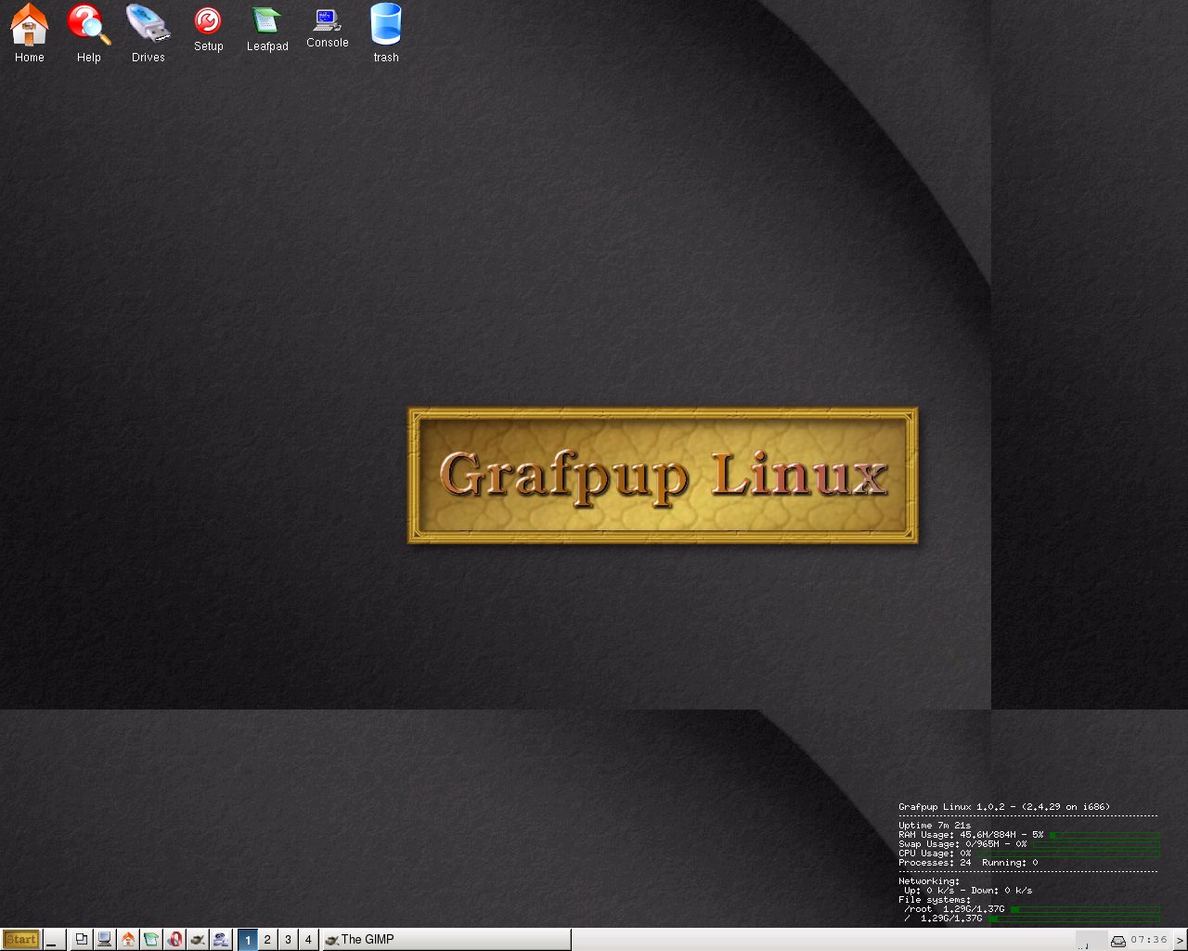This screenshot has height=951, width=1188.
Task: Click the Networking: label in monitor
Action: [x=929, y=881]
